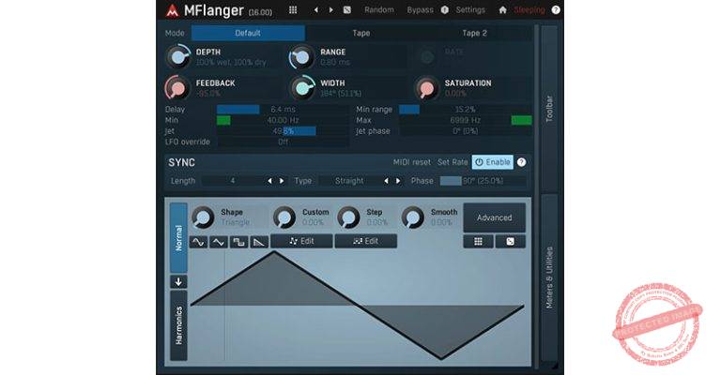
Task: Select the sine wave shape preset icon
Action: pos(198,242)
